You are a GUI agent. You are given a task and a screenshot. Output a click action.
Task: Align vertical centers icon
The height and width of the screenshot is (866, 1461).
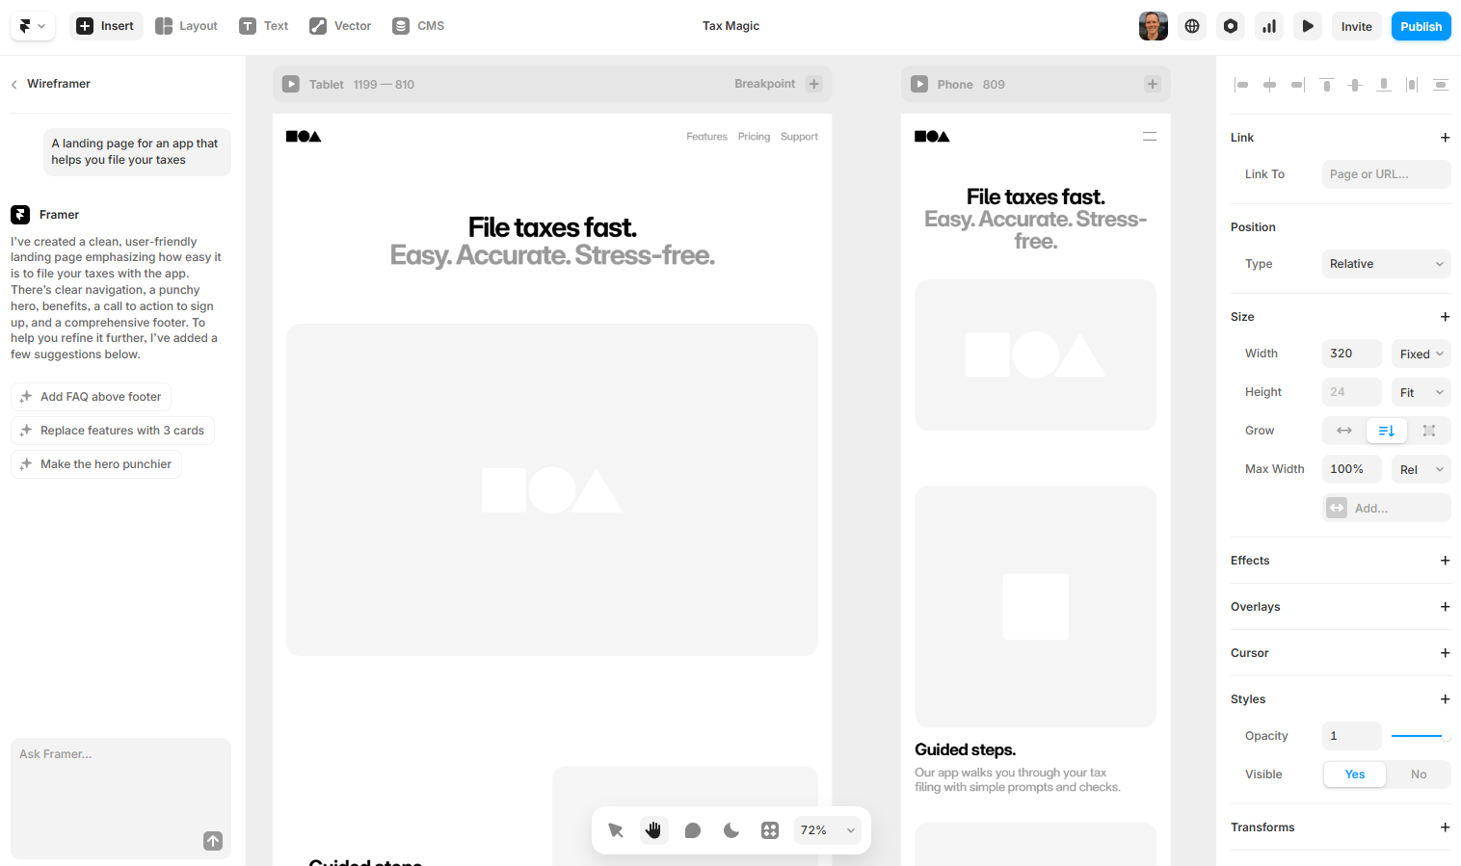(1355, 85)
